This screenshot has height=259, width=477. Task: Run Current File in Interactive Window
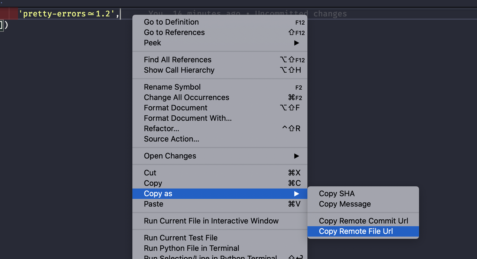click(x=211, y=221)
